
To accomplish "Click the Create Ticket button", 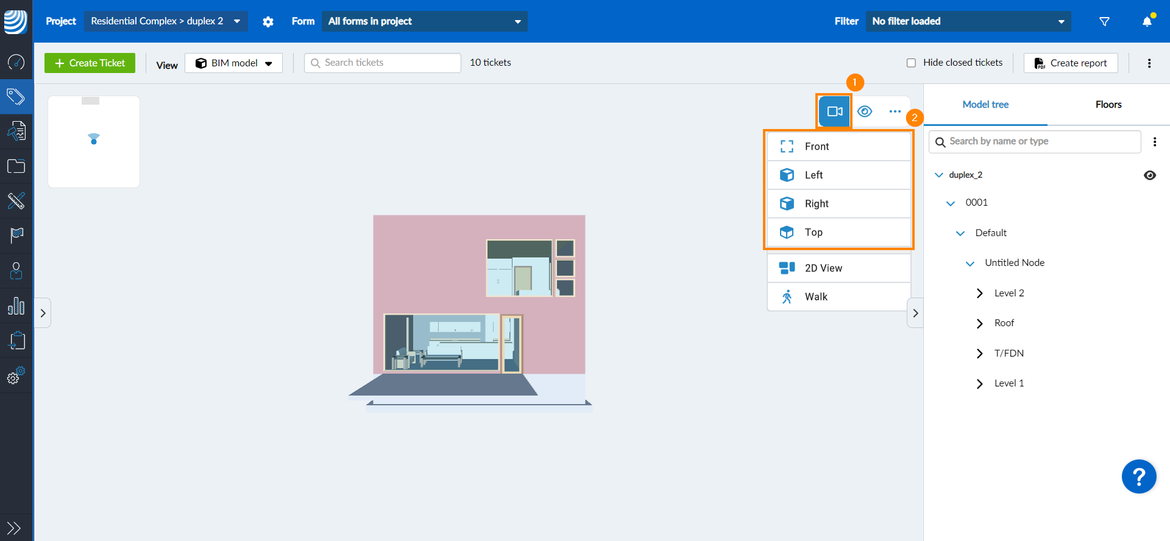I will 90,63.
